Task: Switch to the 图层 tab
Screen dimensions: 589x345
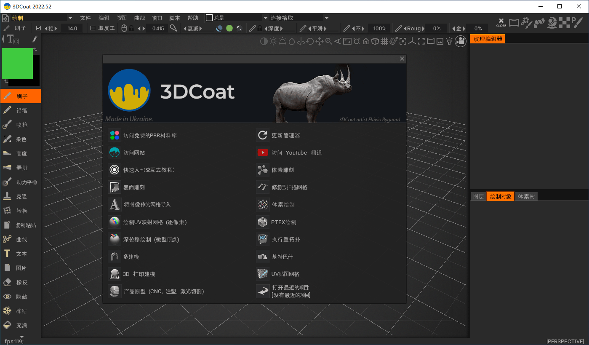Action: [478, 196]
